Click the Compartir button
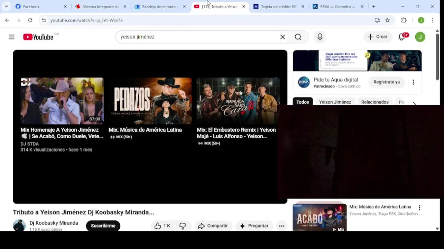444x249 pixels. coord(213,226)
